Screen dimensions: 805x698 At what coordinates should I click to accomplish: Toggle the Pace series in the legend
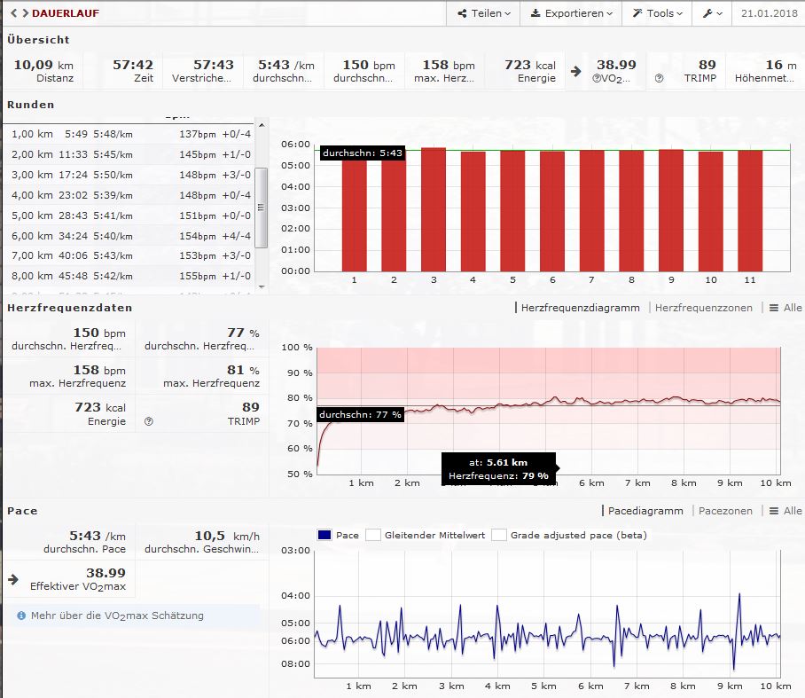pyautogui.click(x=324, y=535)
